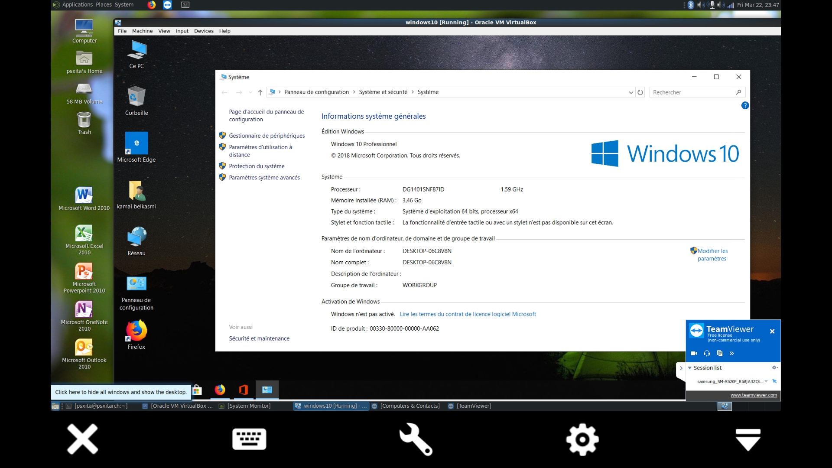Open the blue help question mark
832x468 pixels.
click(x=745, y=105)
